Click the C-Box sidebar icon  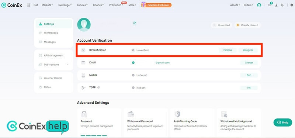tap(40, 87)
